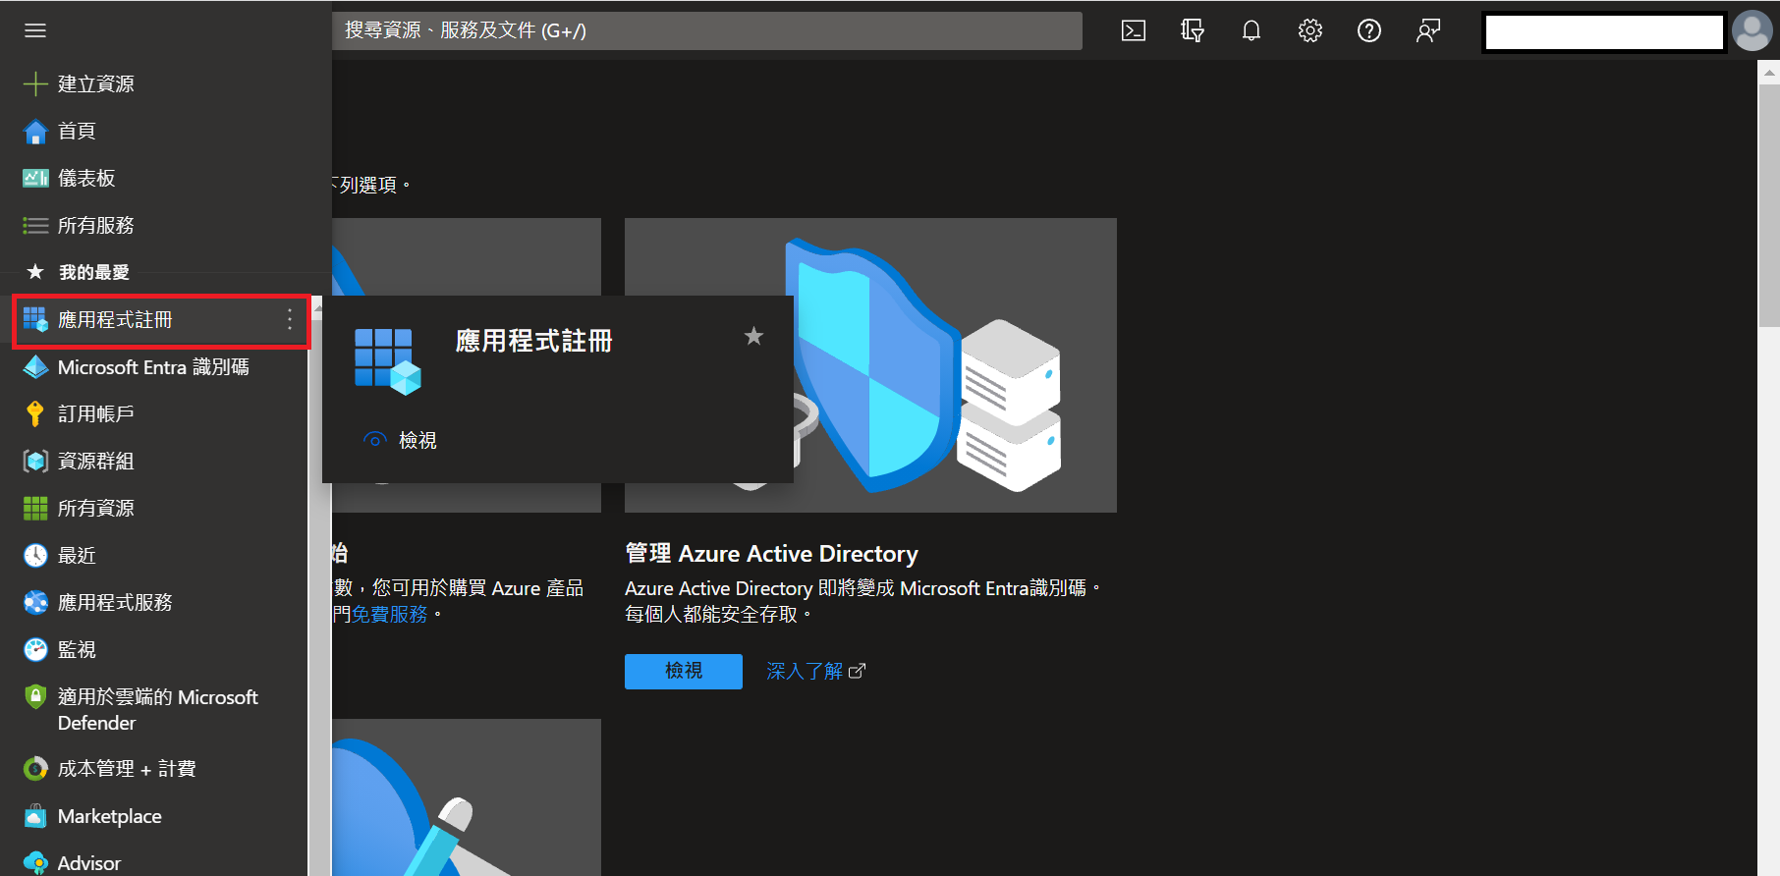This screenshot has width=1780, height=876.
Task: Click the scroll up arrow on page scrollbar
Action: point(1769,72)
